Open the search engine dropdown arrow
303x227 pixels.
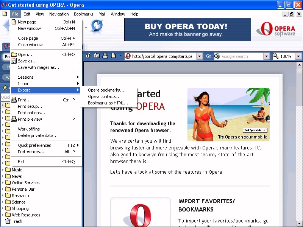pyautogui.click(x=266, y=56)
